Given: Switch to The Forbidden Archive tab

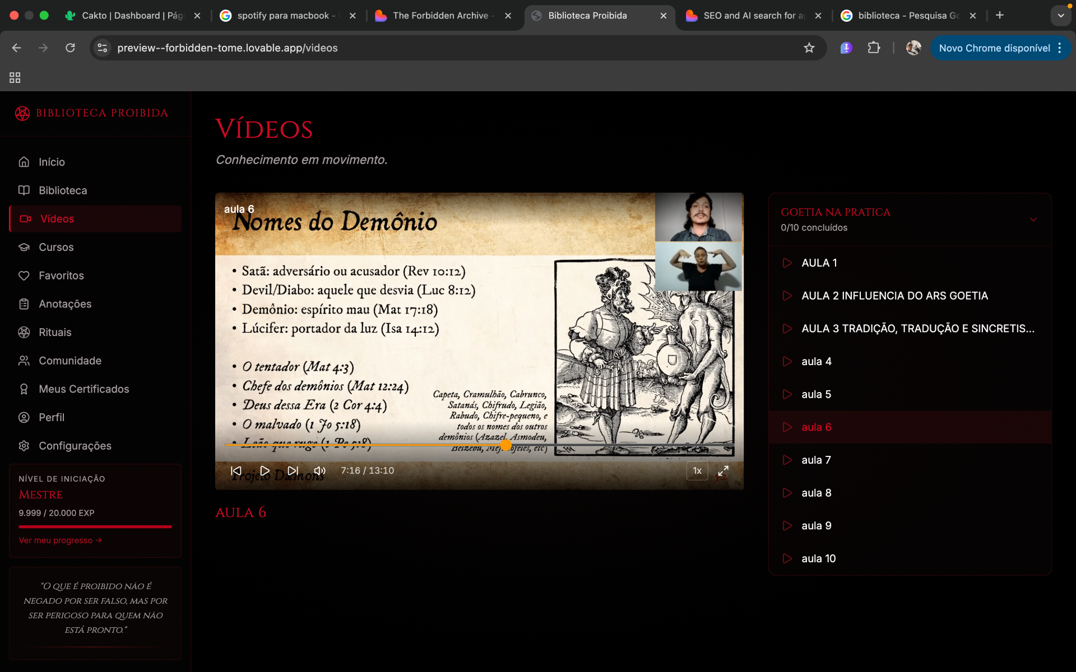Looking at the screenshot, I should coord(443,16).
